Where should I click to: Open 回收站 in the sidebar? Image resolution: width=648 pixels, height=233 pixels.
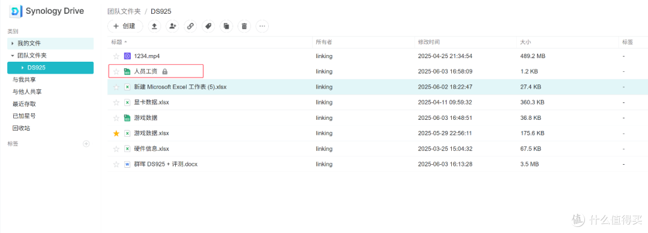(x=21, y=128)
